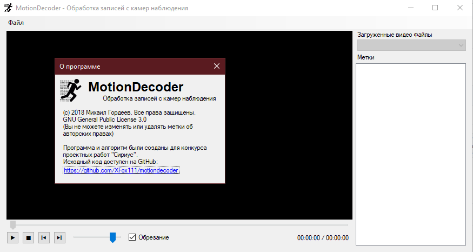Image resolution: width=473 pixels, height=252 pixels.
Task: Click the blue speed slider handle
Action: [x=112, y=237]
